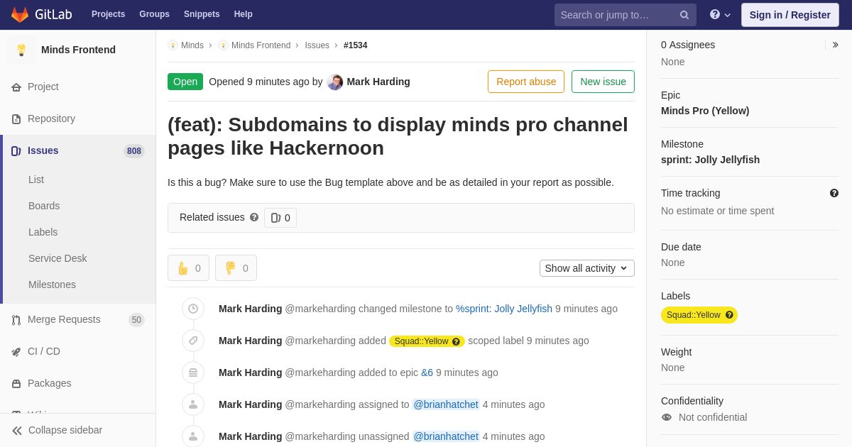The height and width of the screenshot is (447, 852).
Task: Open Issues List sub-item
Action: coord(36,180)
